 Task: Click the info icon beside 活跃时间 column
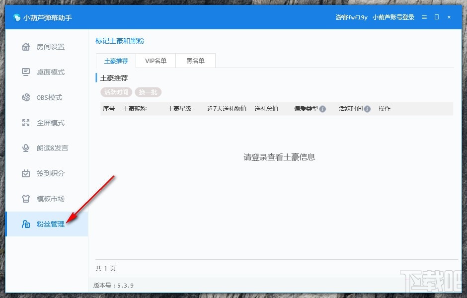(367, 109)
